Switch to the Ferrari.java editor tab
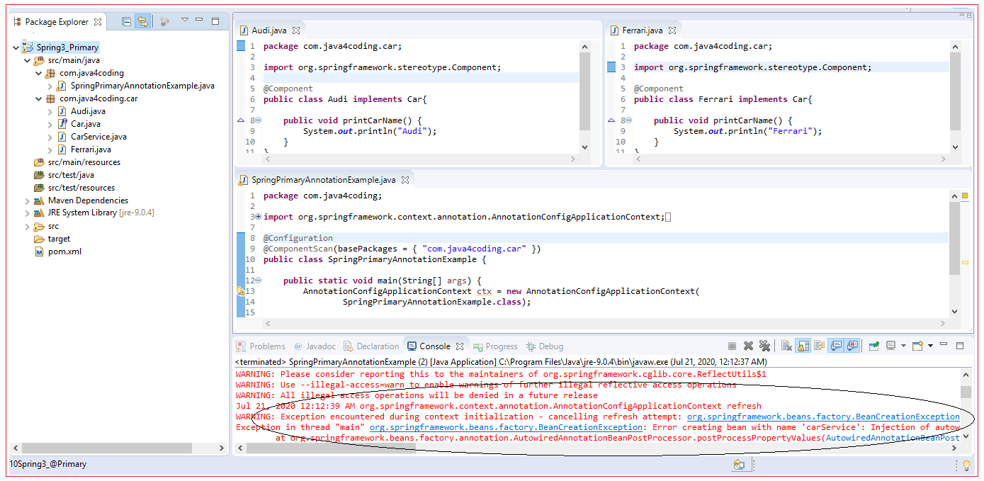Screen dimensions: 984x481 click(643, 30)
